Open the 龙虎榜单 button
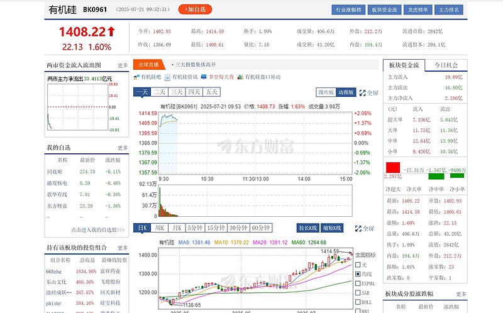Screen dimensions: 503x313 pos(418,9)
